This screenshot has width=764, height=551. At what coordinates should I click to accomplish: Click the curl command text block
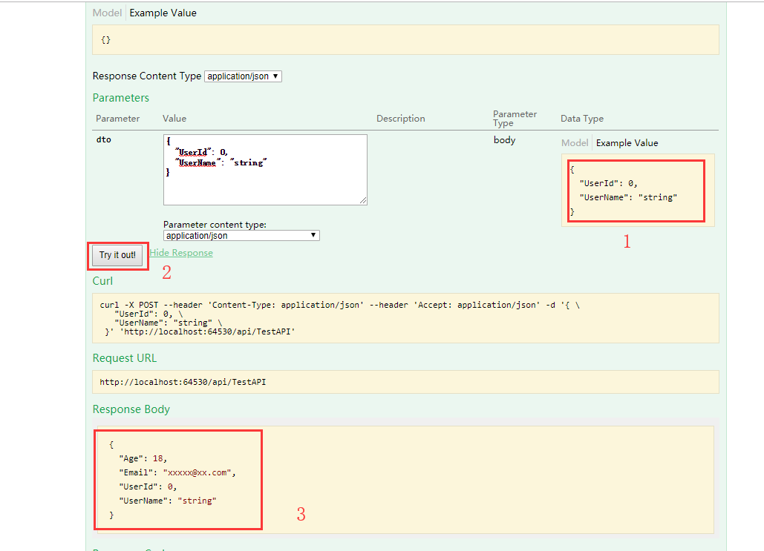405,318
